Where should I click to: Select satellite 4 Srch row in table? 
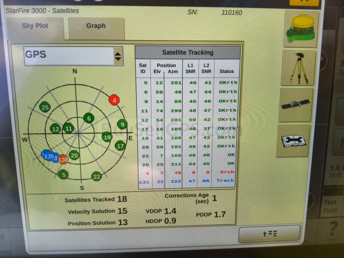tap(187, 172)
